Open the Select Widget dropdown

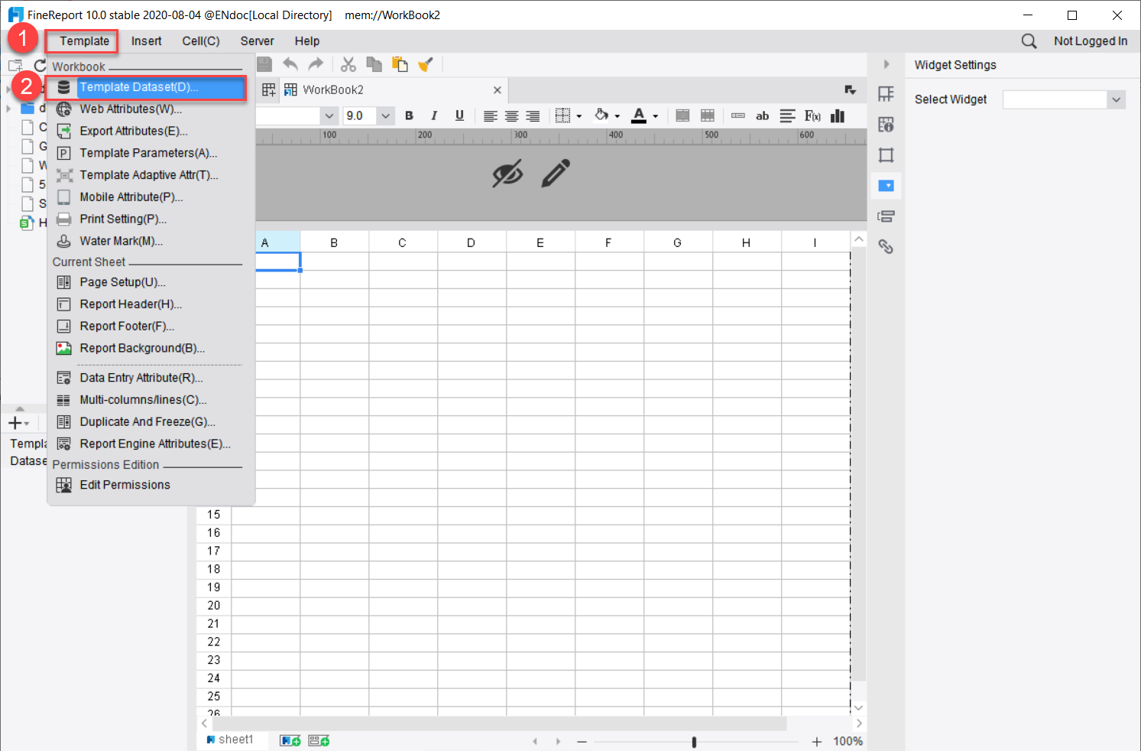1117,99
